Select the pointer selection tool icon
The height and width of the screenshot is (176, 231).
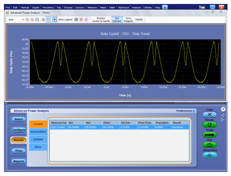[x=43, y=20]
